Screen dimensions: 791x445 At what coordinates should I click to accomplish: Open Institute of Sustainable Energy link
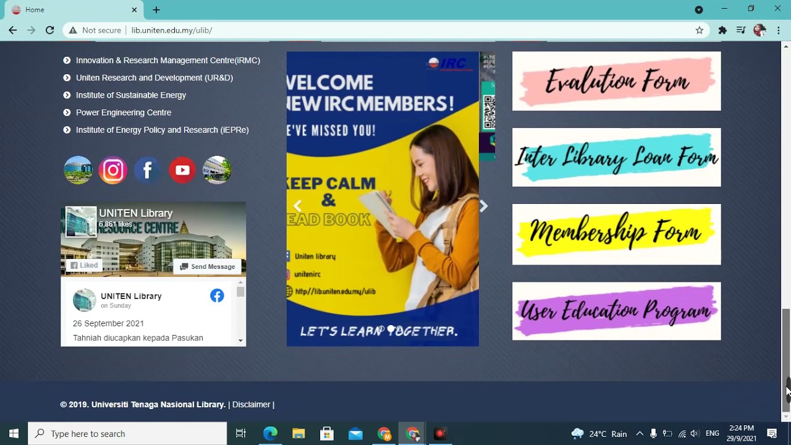coord(131,95)
